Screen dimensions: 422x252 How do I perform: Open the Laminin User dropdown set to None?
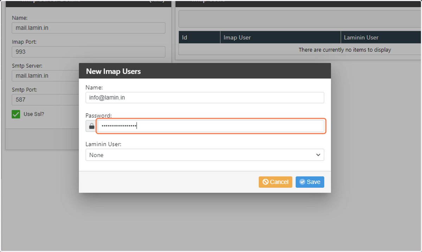point(205,155)
